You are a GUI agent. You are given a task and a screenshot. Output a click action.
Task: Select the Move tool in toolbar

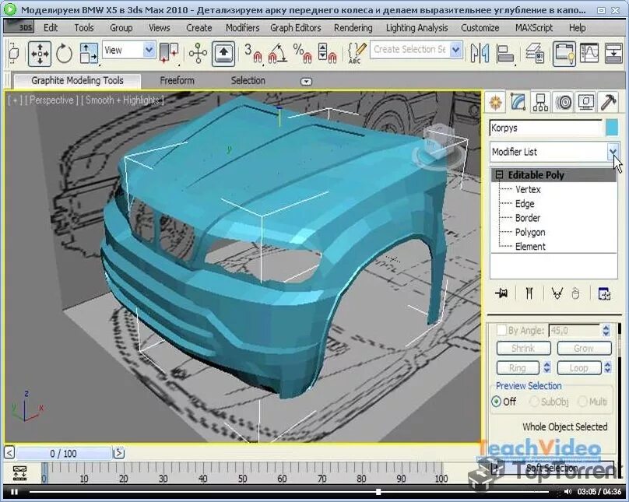(x=39, y=54)
